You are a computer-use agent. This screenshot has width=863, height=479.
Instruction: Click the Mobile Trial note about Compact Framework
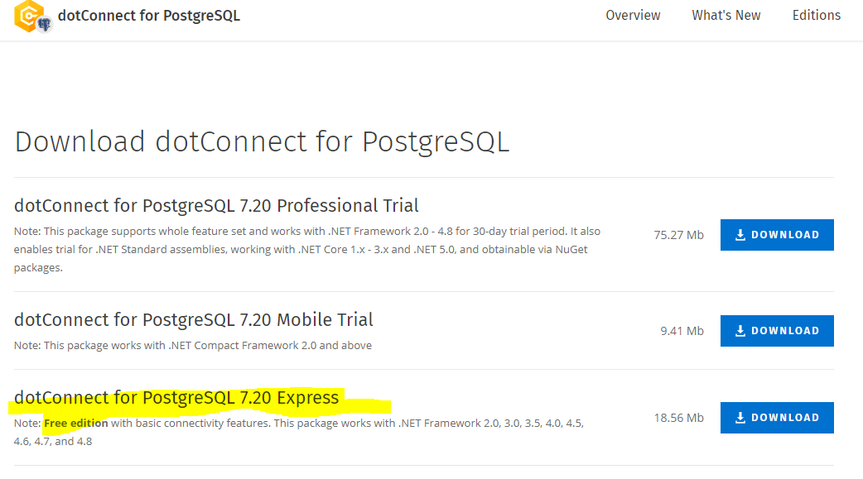(x=193, y=345)
